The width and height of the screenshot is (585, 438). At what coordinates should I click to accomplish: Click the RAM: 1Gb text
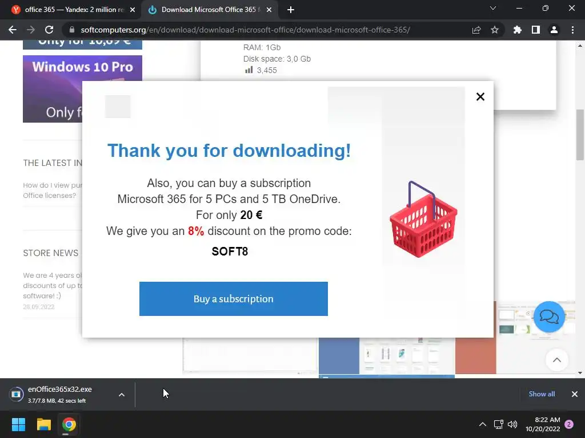pos(262,47)
